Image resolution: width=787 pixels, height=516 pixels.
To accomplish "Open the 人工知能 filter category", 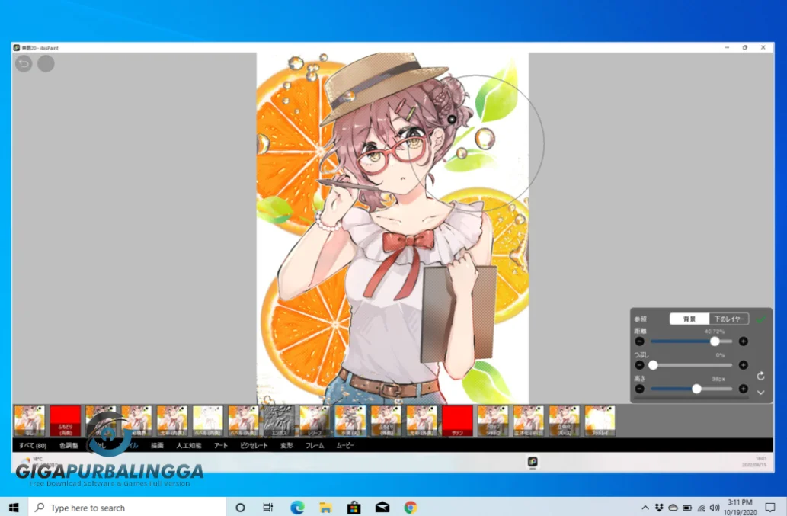I will pos(189,445).
